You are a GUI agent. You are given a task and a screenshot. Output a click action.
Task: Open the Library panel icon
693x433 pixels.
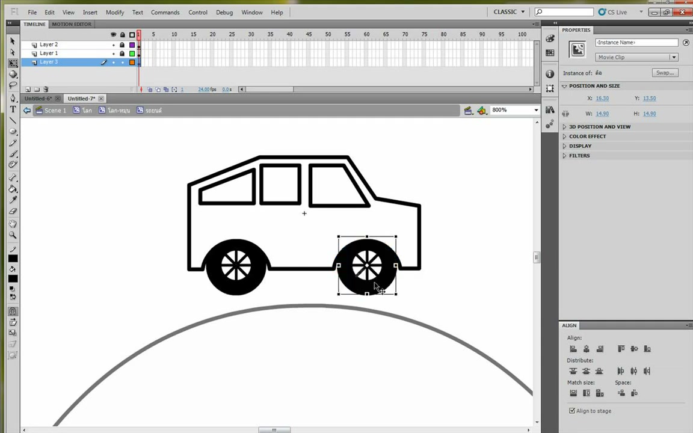click(550, 109)
